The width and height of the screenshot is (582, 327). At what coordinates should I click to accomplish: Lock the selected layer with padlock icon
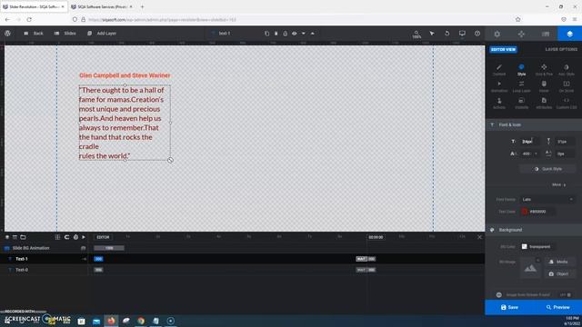[285, 34]
